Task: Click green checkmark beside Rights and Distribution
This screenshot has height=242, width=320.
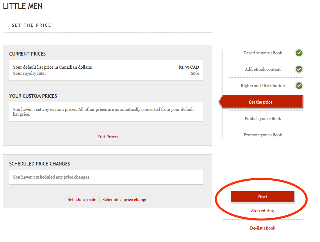Action: coord(299,86)
